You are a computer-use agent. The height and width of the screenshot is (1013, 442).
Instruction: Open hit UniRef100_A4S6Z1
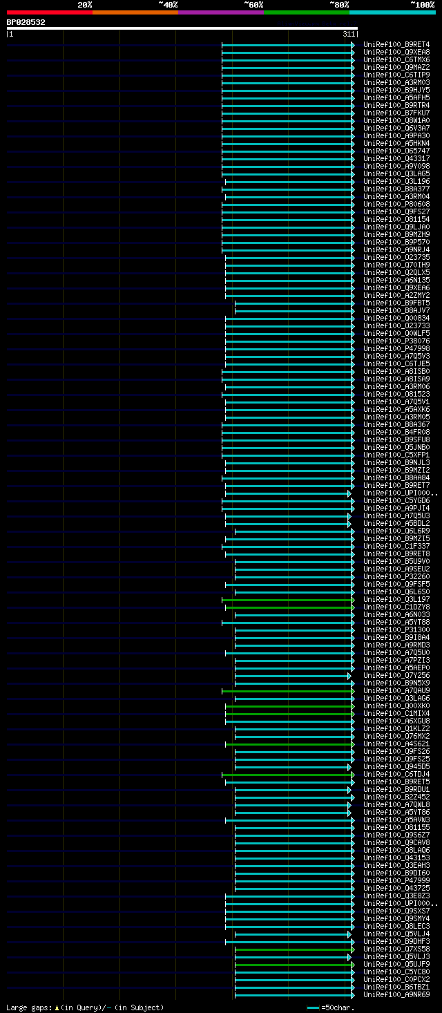tap(396, 744)
